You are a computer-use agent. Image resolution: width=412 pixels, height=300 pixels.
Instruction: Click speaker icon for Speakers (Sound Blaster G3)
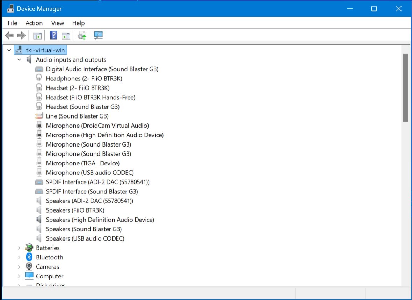tap(39, 229)
